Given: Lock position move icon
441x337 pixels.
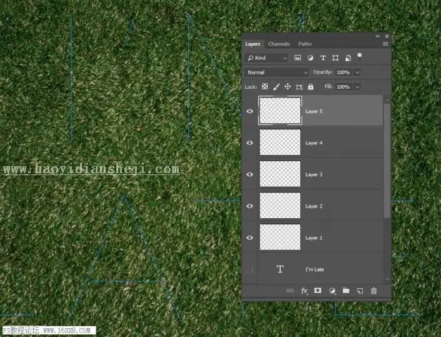Looking at the screenshot, I should point(288,86).
